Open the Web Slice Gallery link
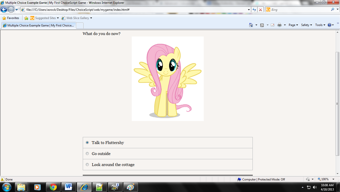 click(x=77, y=18)
